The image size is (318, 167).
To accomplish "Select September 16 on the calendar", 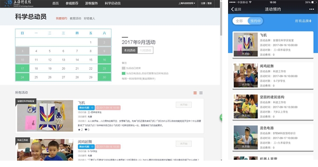I will pos(104,60).
